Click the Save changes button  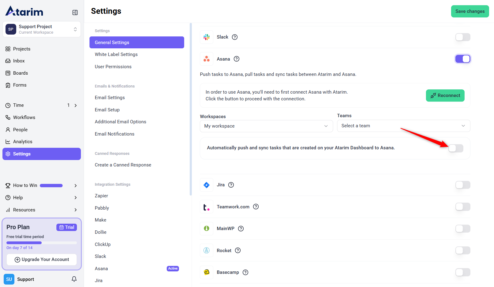click(470, 11)
